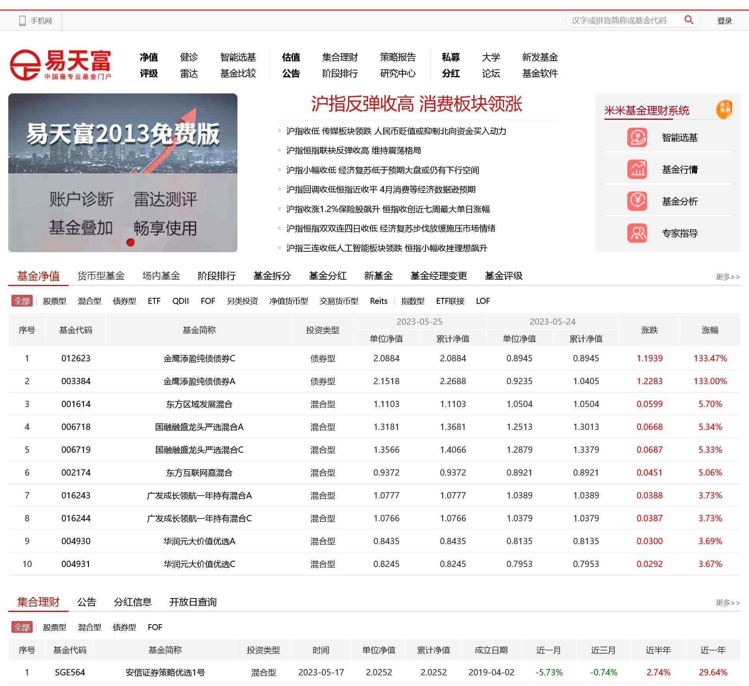Image resolution: width=749 pixels, height=686 pixels.
Task: Open fund code 012623
Action: pos(76,359)
